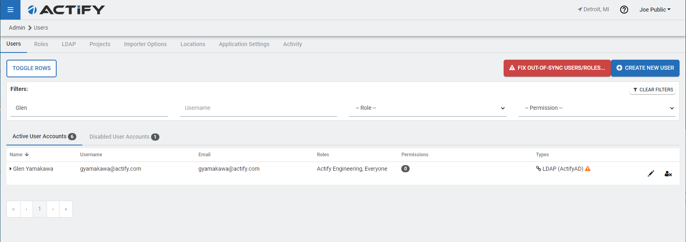Select the Users tab

click(14, 44)
